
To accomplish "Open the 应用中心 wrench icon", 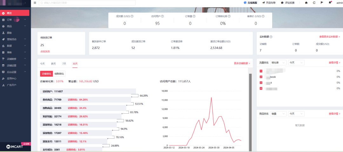I will coord(3,79).
